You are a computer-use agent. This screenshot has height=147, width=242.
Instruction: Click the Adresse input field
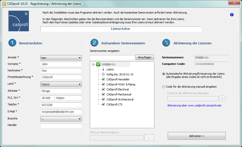pos(61,91)
